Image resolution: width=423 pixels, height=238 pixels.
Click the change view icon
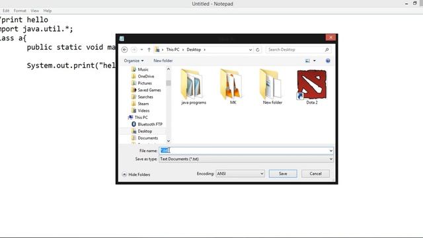[x=307, y=61]
